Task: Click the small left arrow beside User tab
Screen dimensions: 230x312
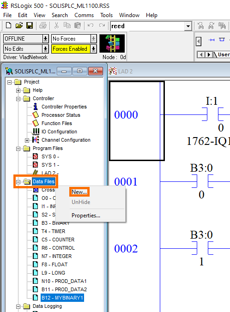Action: (201, 54)
